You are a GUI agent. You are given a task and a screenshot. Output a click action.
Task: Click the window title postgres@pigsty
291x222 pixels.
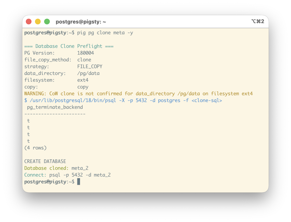click(x=81, y=22)
